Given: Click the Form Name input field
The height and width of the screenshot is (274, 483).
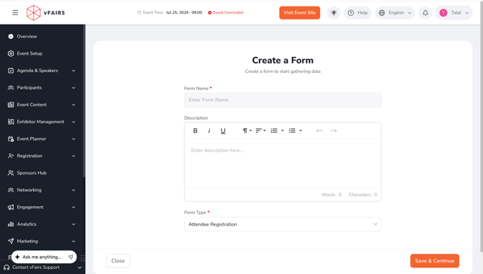Looking at the screenshot, I should click(x=283, y=100).
